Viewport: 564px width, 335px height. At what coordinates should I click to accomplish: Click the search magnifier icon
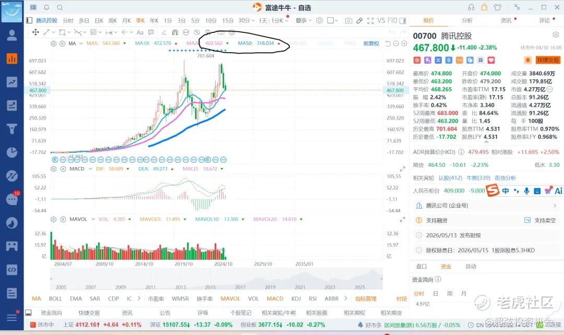click(60, 7)
